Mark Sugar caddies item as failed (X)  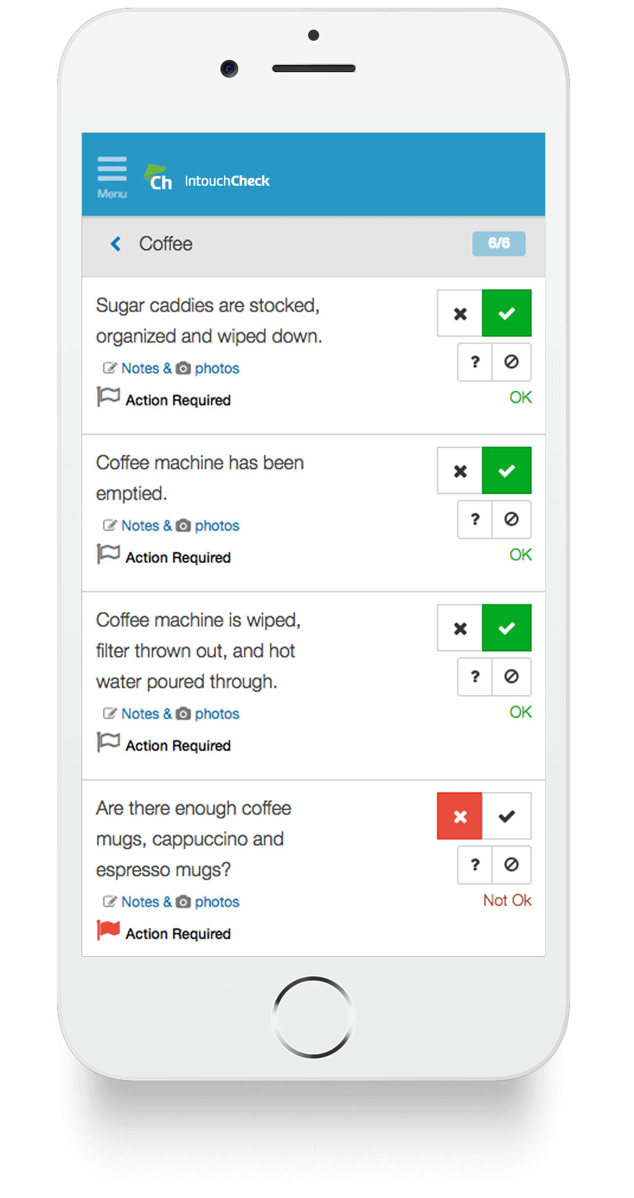pos(460,314)
